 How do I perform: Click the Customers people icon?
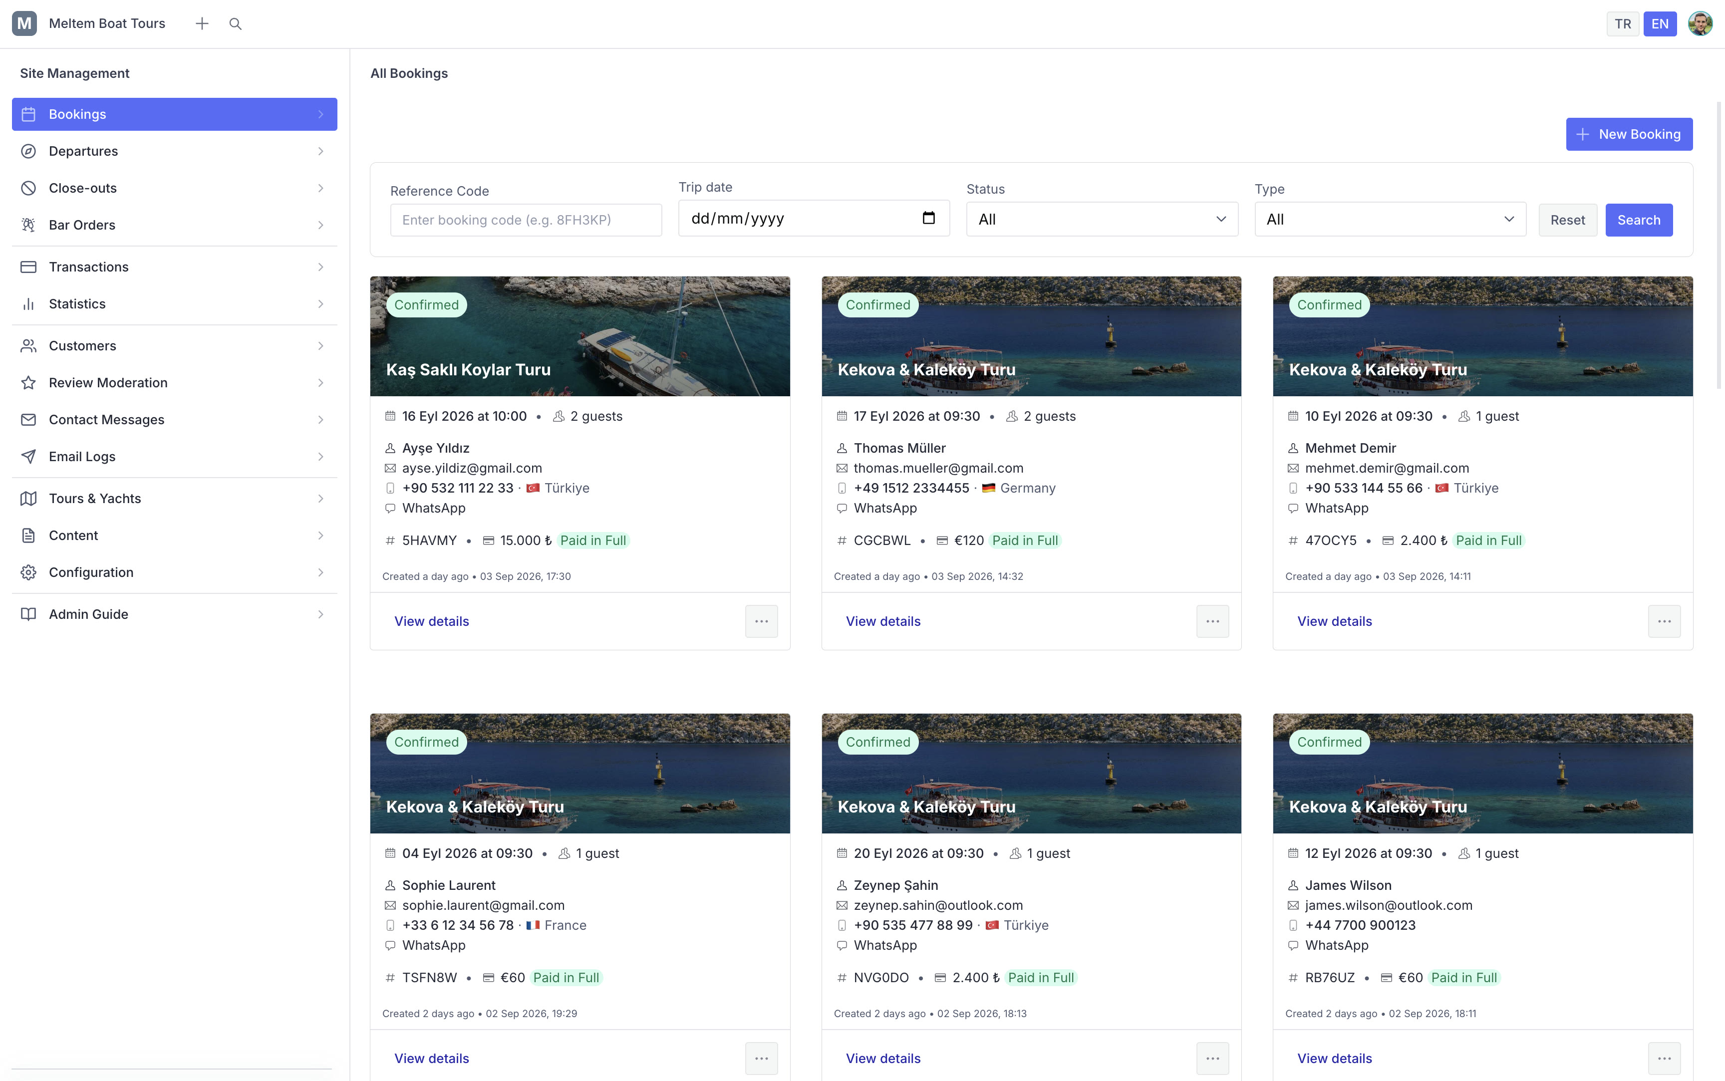tap(28, 346)
